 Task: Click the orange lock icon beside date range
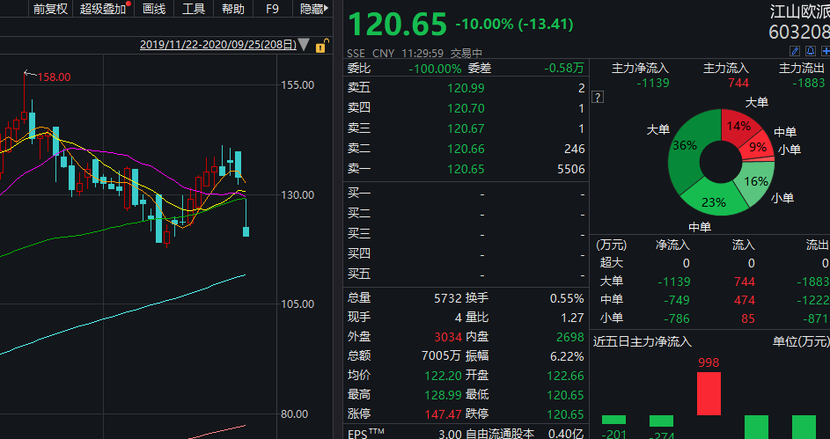(x=321, y=46)
